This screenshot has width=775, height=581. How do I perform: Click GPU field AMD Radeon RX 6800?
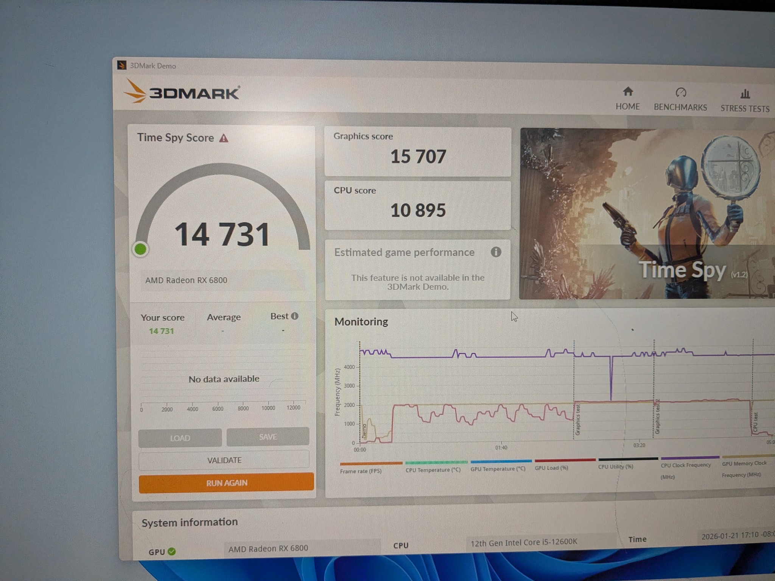pyautogui.click(x=303, y=548)
